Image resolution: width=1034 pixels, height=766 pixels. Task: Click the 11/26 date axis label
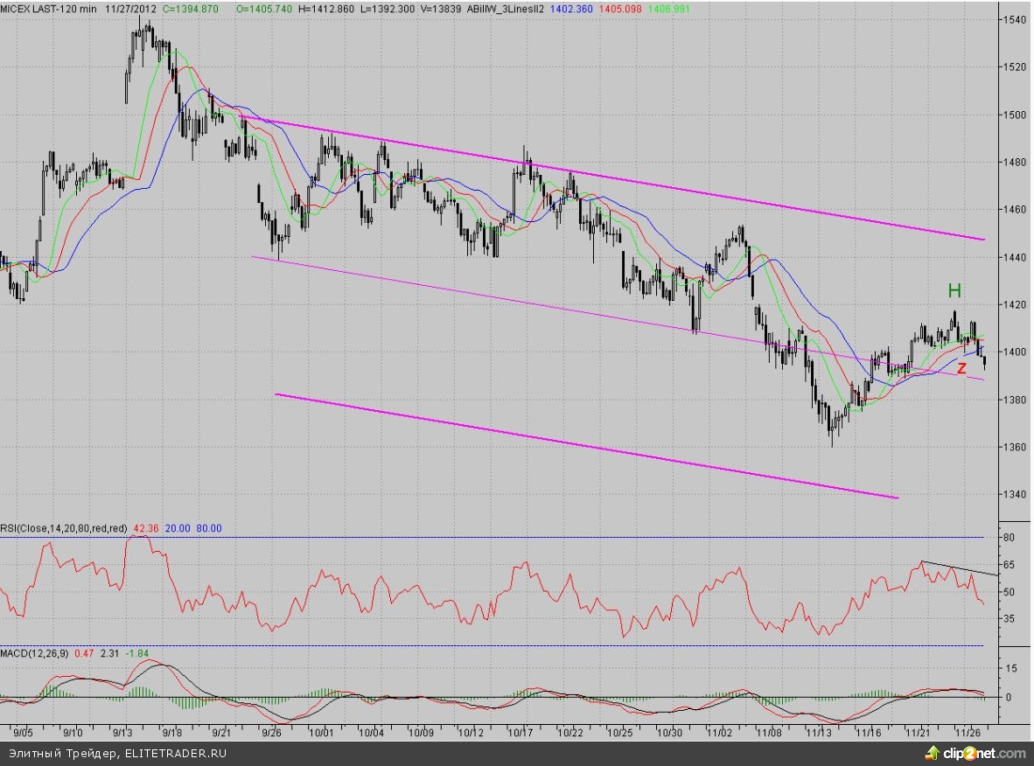968,730
